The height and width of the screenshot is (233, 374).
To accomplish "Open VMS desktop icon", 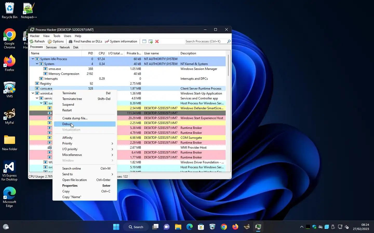I will 10,90.
